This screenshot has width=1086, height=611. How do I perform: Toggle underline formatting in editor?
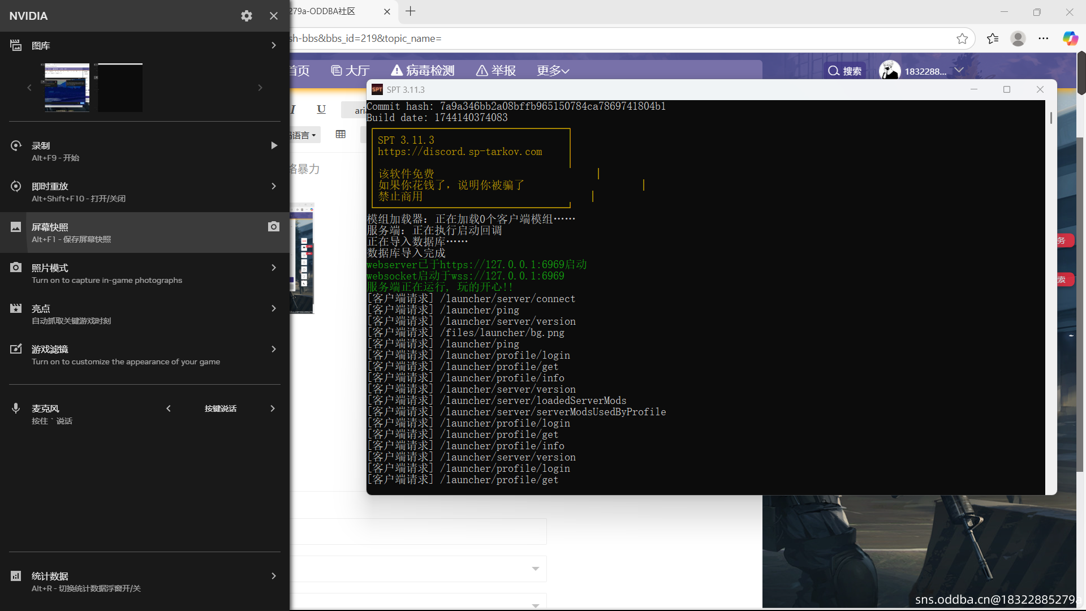tap(321, 109)
